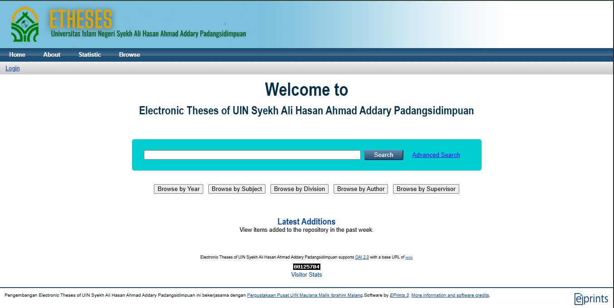Click the Electronic Theses of UIN heading
Viewport: 614px width, 308px height.
pos(306,111)
